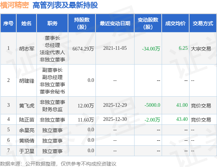
Task: Click the 横河精密 title text
Action: [x=14, y=5]
